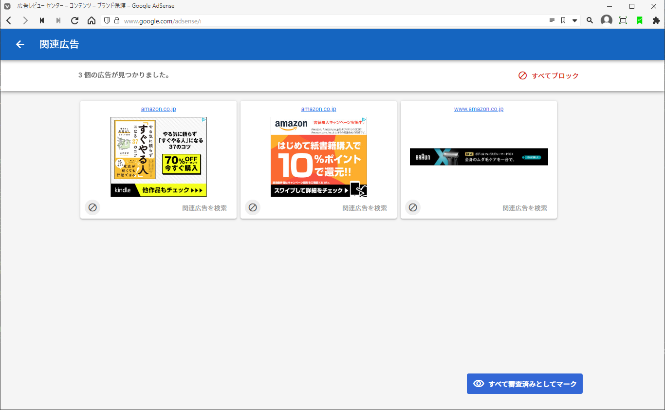Go back using the browser back arrow
Image resolution: width=665 pixels, height=410 pixels.
click(x=9, y=20)
